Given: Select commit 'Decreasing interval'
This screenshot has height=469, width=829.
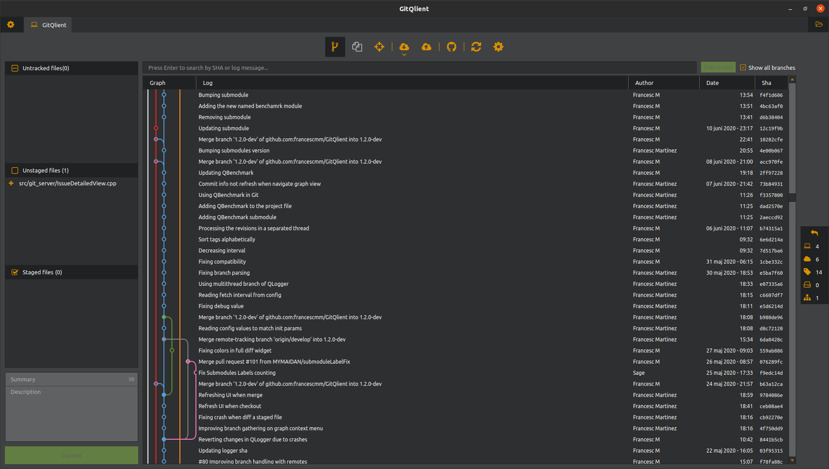Looking at the screenshot, I should [222, 250].
